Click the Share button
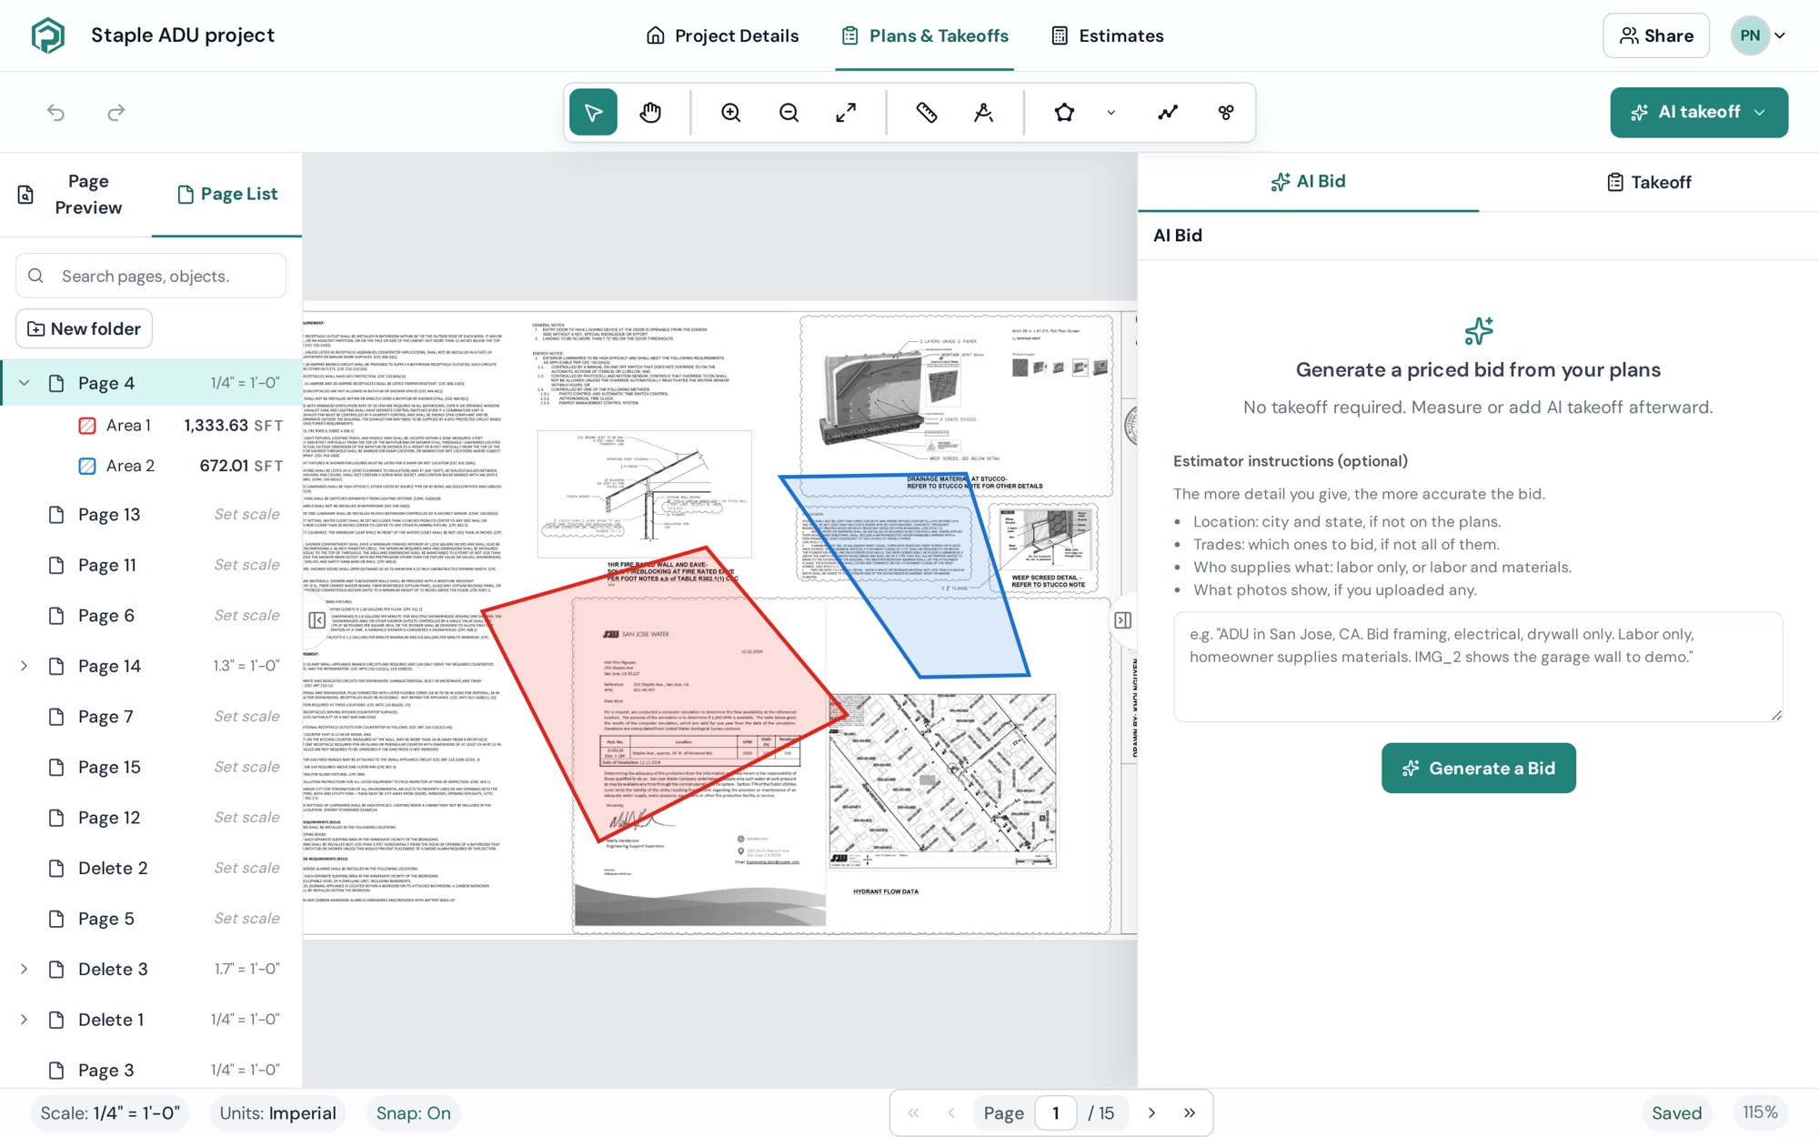Viewport: 1819px width, 1137px height. click(1656, 35)
